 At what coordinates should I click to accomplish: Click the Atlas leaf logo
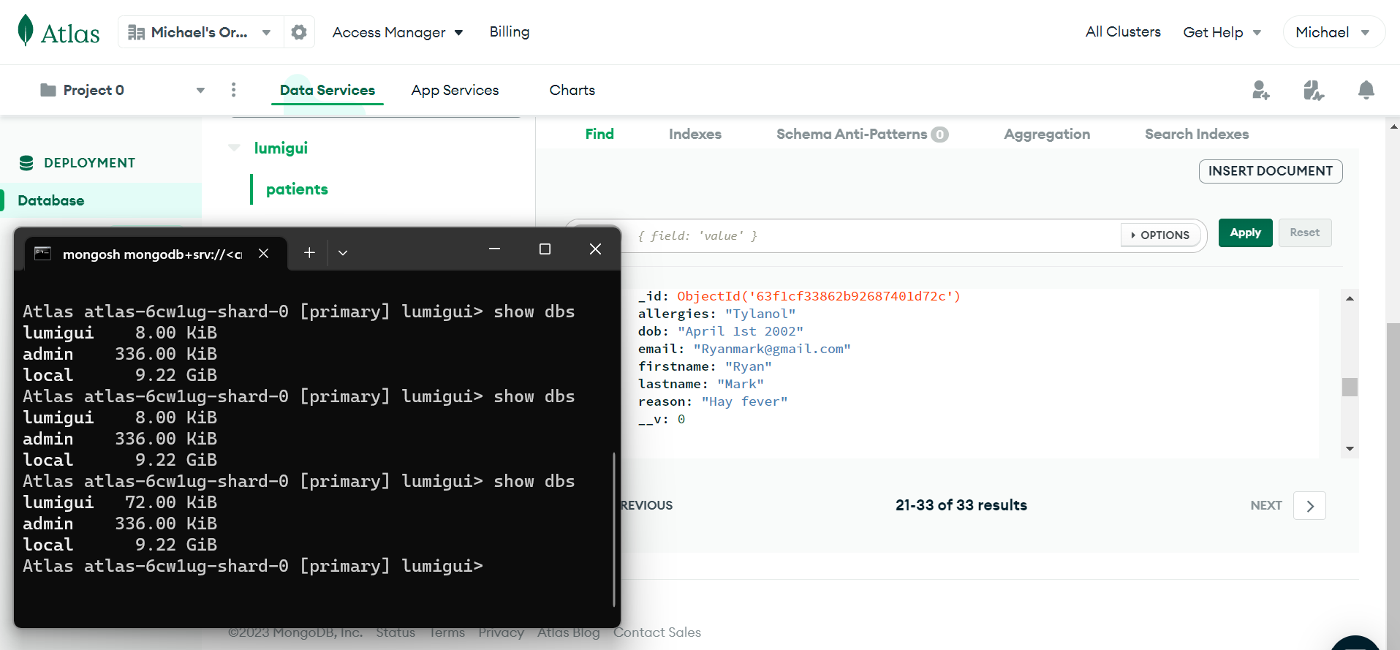pos(26,31)
